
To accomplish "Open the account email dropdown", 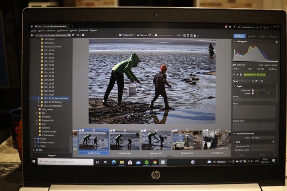I will (257, 27).
